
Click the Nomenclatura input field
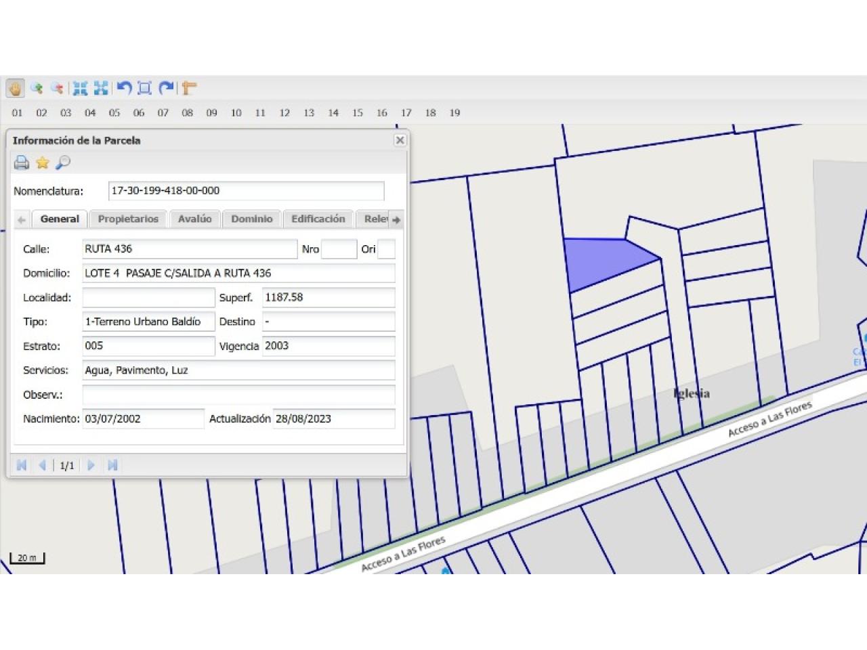coord(246,191)
